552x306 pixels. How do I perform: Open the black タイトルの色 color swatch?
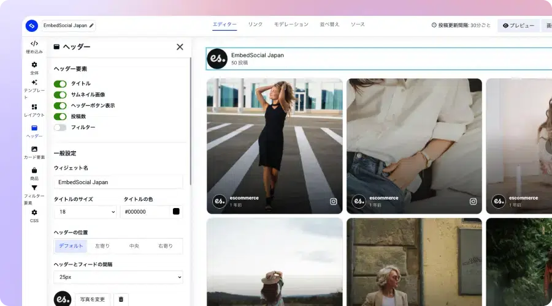pos(176,212)
